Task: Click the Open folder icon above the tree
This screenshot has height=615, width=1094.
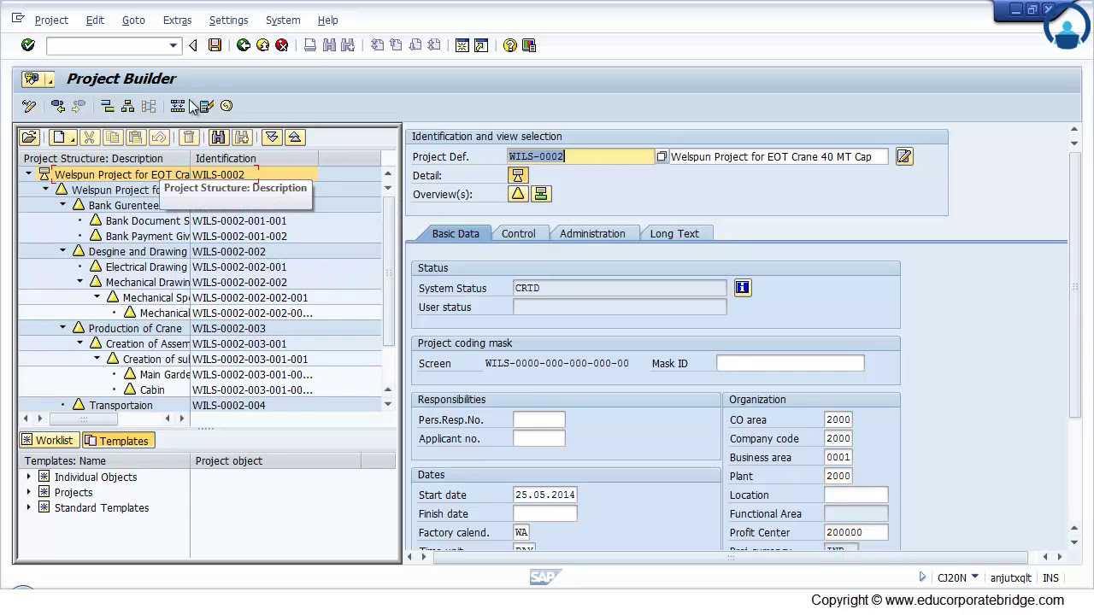Action: click(x=29, y=137)
